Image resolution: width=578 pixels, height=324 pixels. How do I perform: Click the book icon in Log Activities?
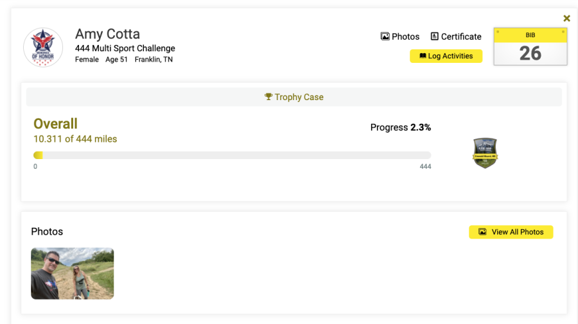tap(423, 56)
